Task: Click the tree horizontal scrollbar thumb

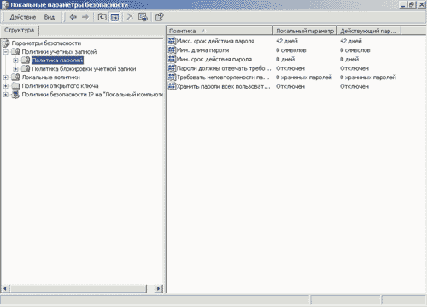Action: [78, 289]
